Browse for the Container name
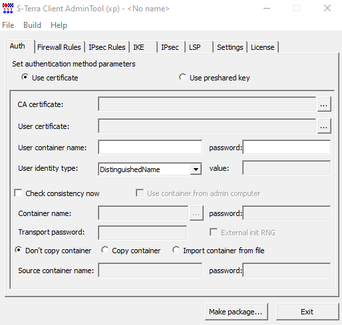The image size is (342, 325). click(x=196, y=213)
